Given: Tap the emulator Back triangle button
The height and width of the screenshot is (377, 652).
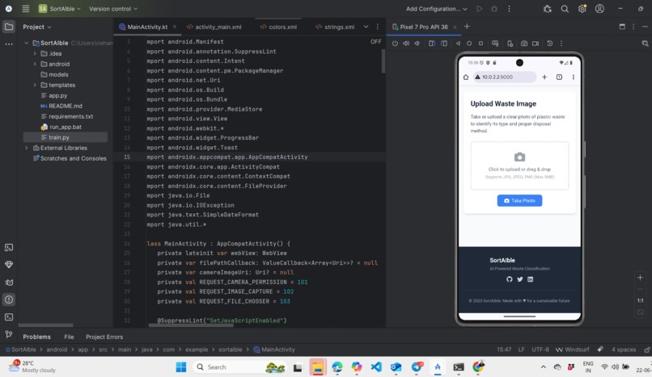Looking at the screenshot, I should [458, 43].
